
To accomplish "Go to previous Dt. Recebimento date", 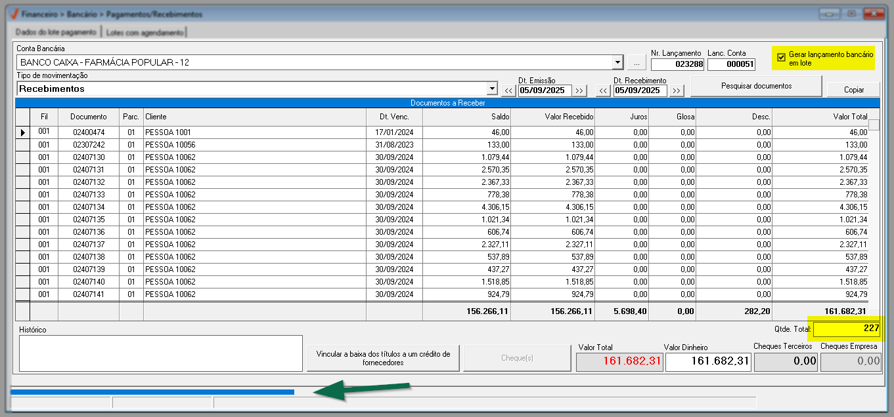I will [x=604, y=90].
